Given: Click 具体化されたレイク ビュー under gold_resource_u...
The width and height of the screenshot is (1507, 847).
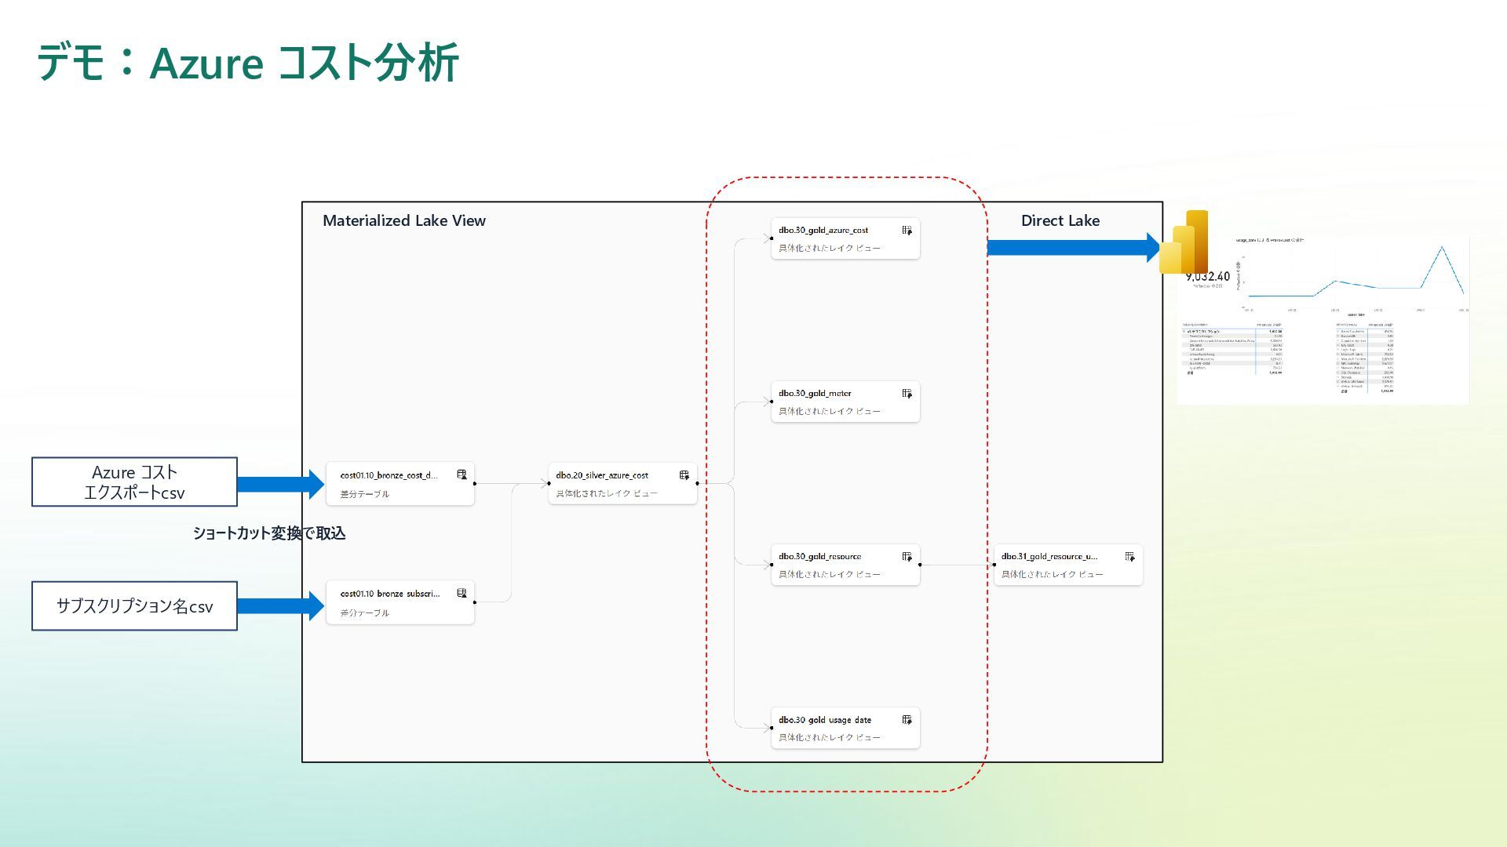Looking at the screenshot, I should click(x=1053, y=574).
